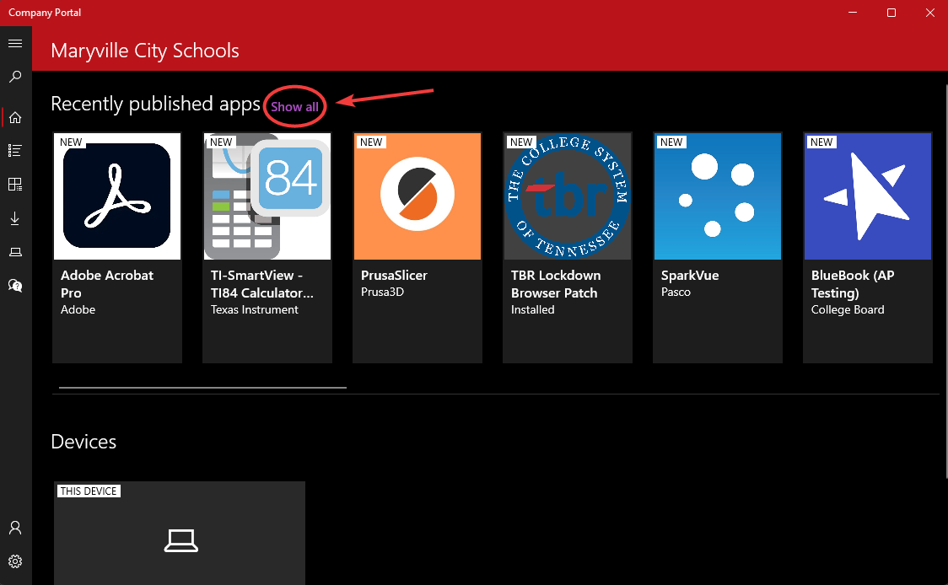The width and height of the screenshot is (948, 585).
Task: Open Downloads & updates sidebar icon
Action: tap(15, 218)
